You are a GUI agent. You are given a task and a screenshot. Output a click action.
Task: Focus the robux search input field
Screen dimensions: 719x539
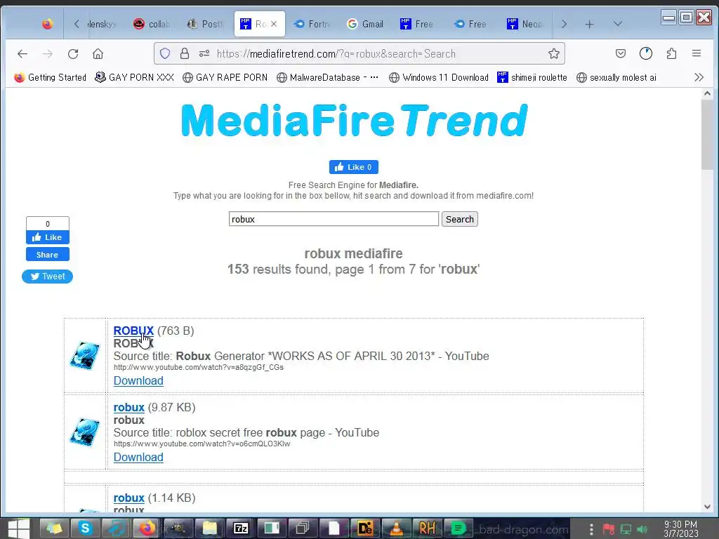pos(334,219)
